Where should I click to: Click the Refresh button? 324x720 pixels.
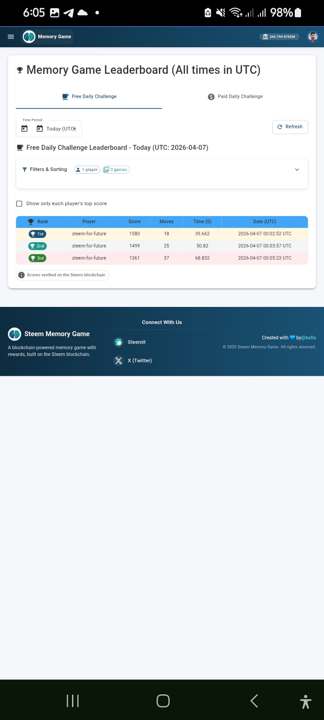(290, 127)
